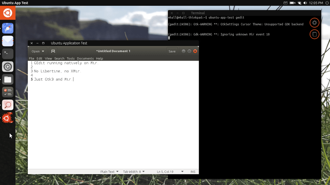Open the battery indicator in top panel
Screen dimensions: 330x185
pos(292,3)
